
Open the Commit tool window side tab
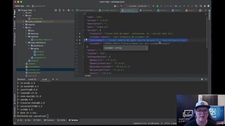pos(15,25)
